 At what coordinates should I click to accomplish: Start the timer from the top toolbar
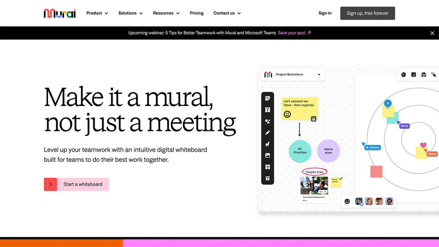(403, 74)
